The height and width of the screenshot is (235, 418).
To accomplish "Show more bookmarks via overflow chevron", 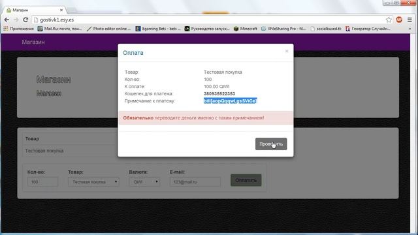I will coord(410,29).
